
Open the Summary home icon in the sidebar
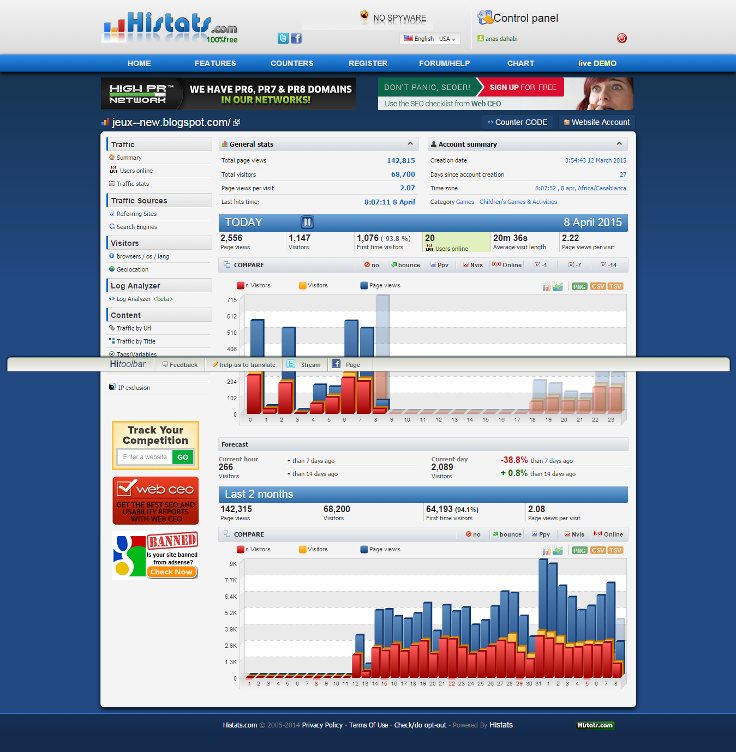112,158
